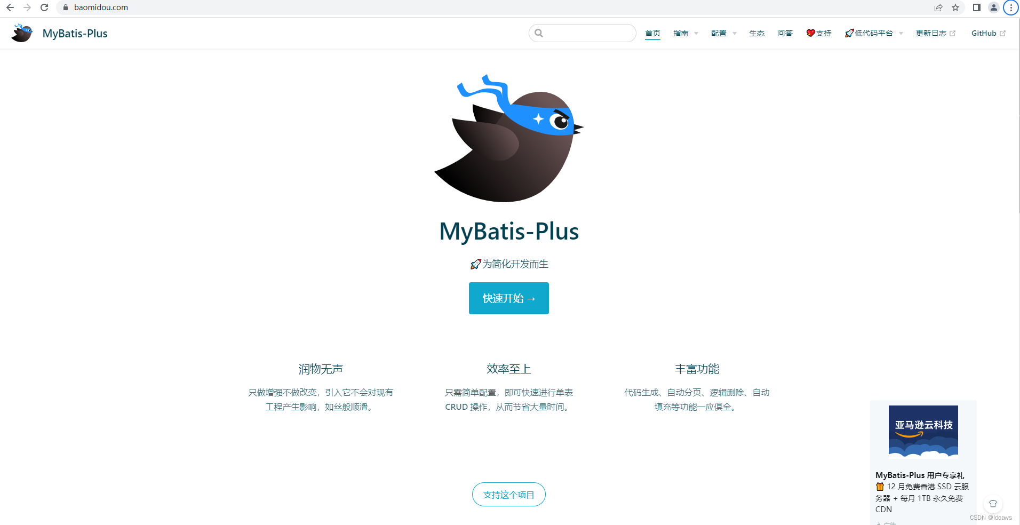Screen dimensions: 1020x525
Task: Click the rocket icon before 为简化开发而生
Action: pyautogui.click(x=475, y=264)
